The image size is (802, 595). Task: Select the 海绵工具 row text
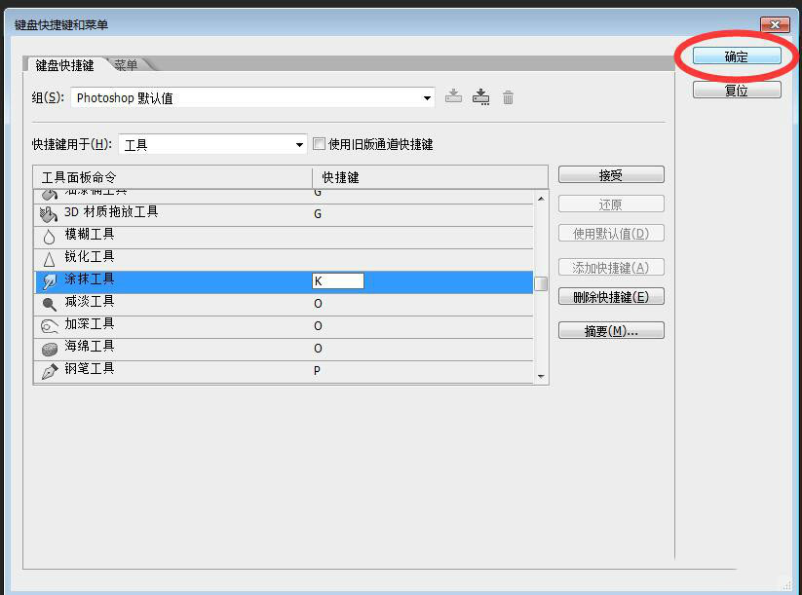[90, 346]
